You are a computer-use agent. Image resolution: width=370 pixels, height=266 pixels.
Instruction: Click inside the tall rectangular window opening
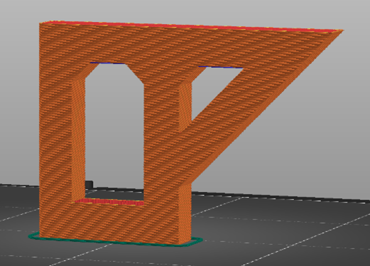point(114,133)
